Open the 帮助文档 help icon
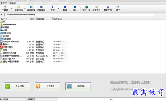 coord(108,7)
